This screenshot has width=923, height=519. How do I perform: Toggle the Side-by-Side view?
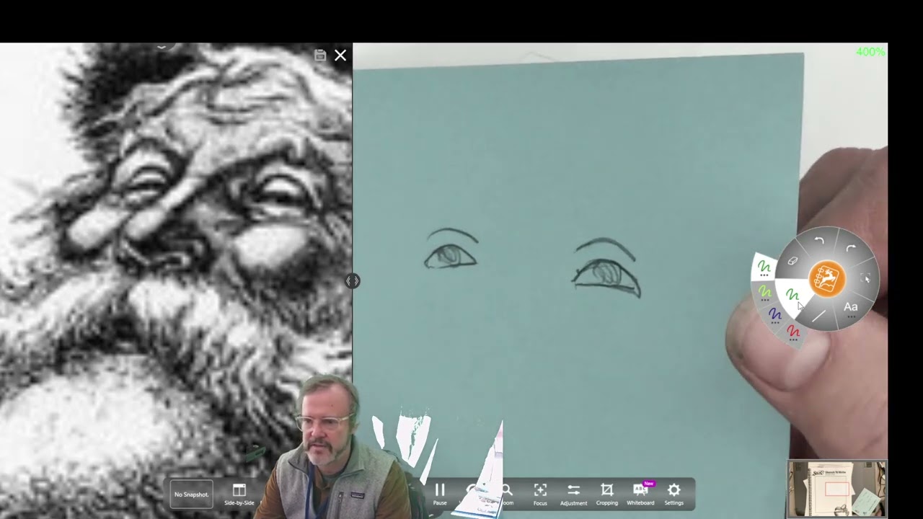tap(239, 494)
